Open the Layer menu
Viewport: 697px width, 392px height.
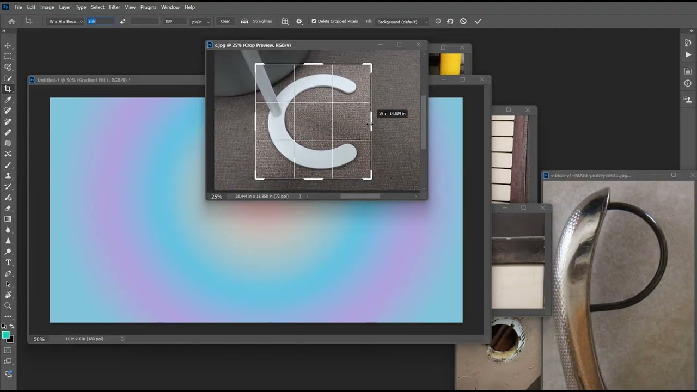coord(65,7)
